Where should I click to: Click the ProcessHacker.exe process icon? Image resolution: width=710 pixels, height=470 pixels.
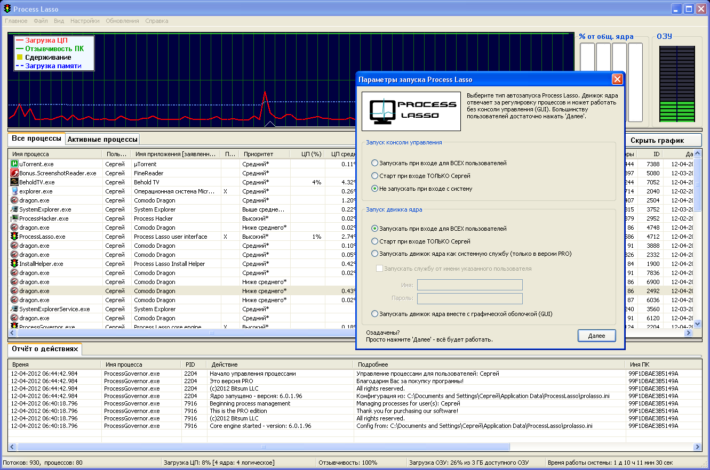14,218
